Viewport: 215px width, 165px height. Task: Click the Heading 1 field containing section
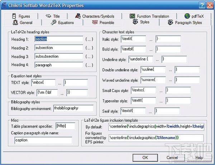pos(59,39)
